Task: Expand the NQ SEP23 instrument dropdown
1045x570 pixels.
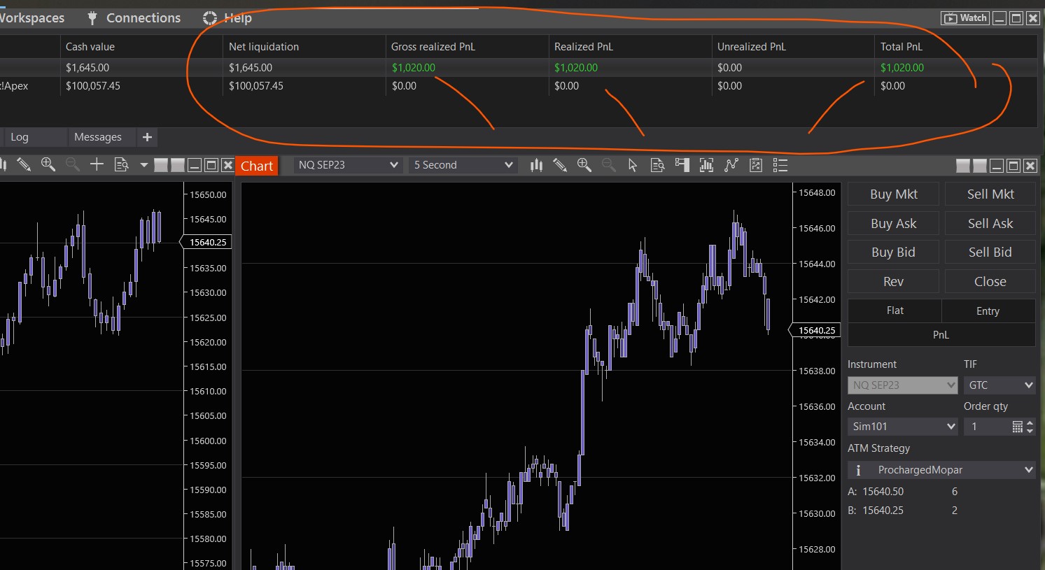Action: (348, 165)
